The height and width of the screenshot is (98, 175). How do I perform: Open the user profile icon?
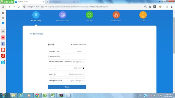pyautogui.click(x=167, y=7)
